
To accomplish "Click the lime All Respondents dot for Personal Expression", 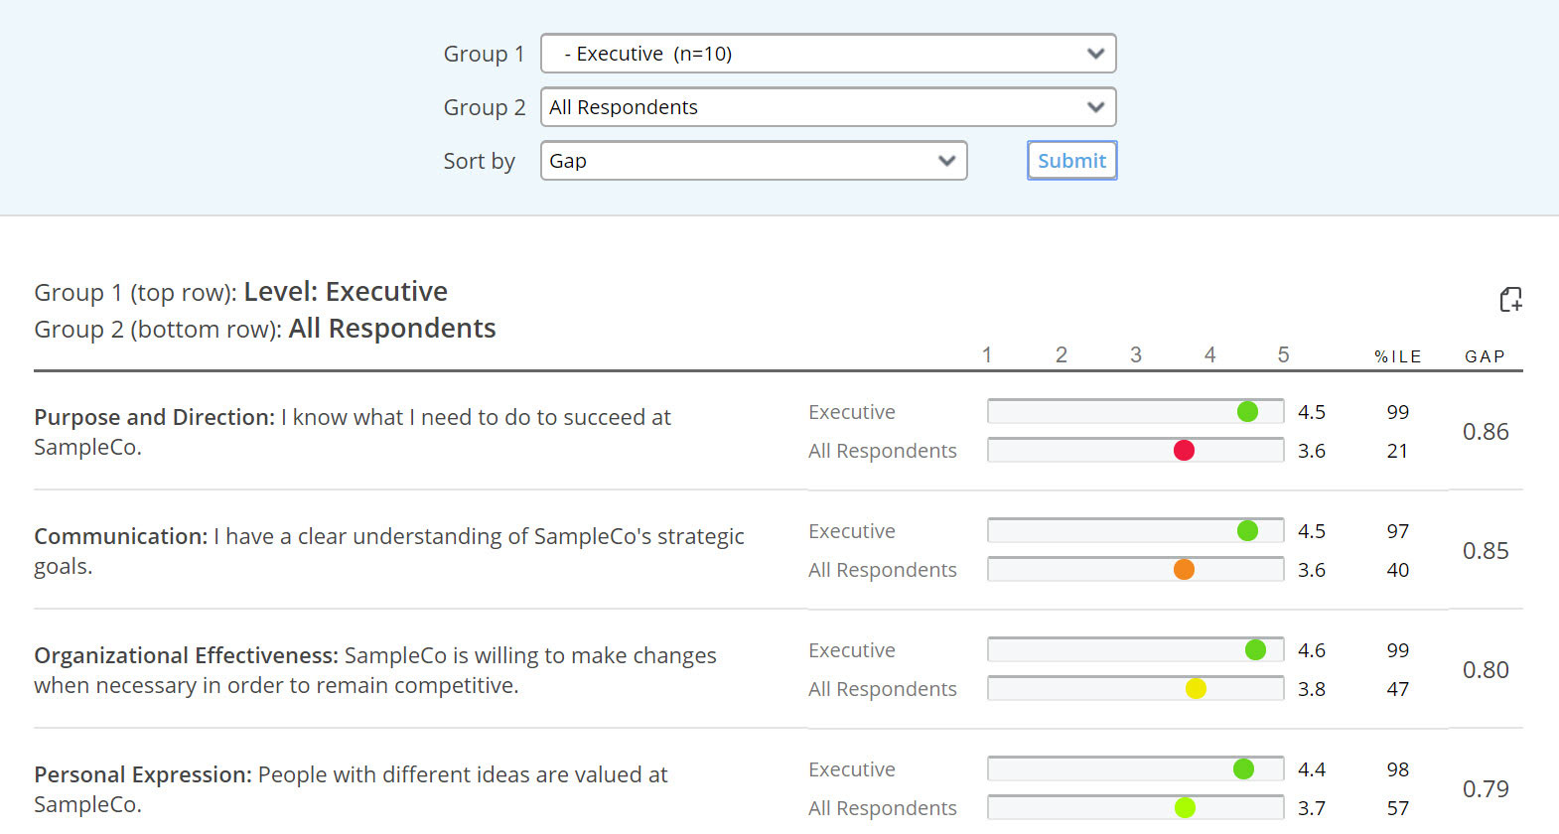I will pyautogui.click(x=1185, y=808).
